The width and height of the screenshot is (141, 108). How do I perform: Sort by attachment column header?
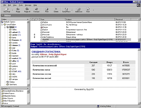(x=34, y=19)
